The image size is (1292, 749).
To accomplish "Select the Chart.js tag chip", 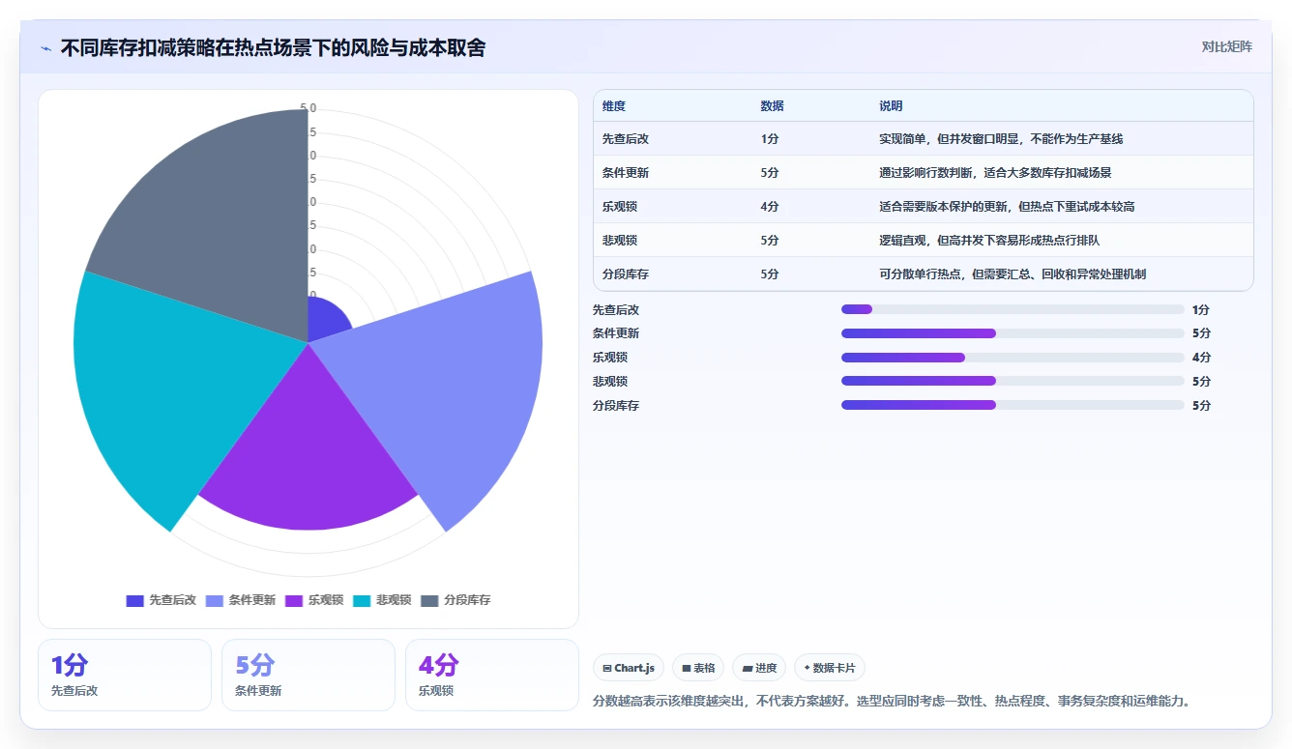I will coord(629,668).
